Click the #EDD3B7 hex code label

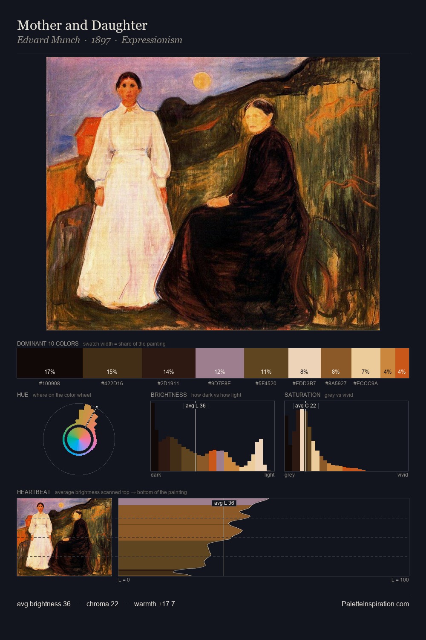(304, 384)
